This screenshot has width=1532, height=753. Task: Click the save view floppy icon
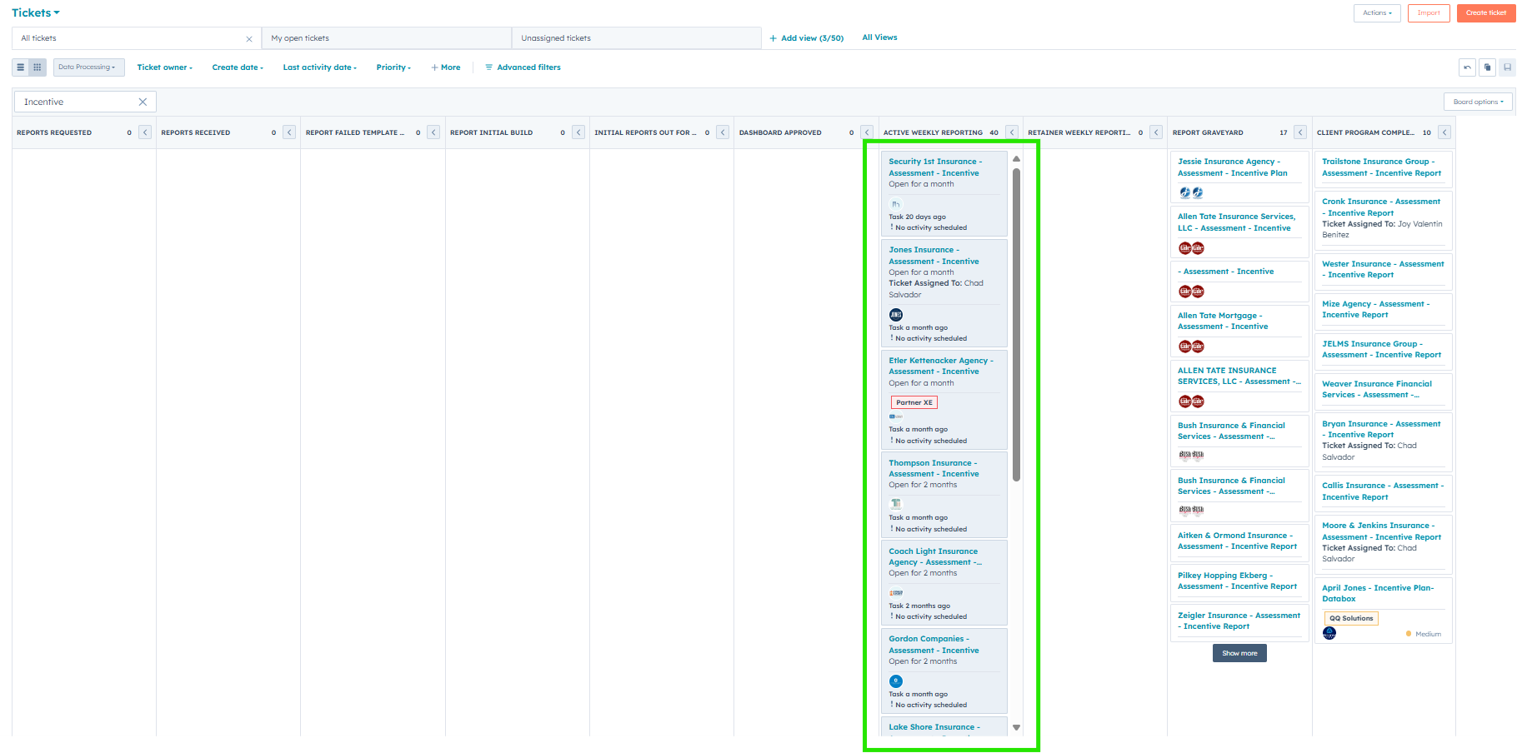pyautogui.click(x=1507, y=67)
